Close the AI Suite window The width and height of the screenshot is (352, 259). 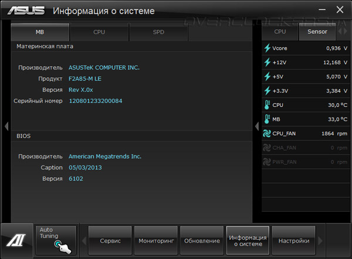(340, 9)
